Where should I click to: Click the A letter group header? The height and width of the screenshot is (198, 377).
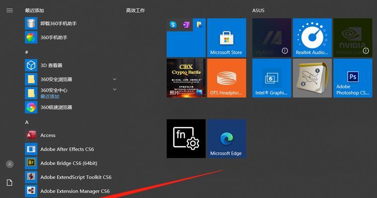(27, 122)
